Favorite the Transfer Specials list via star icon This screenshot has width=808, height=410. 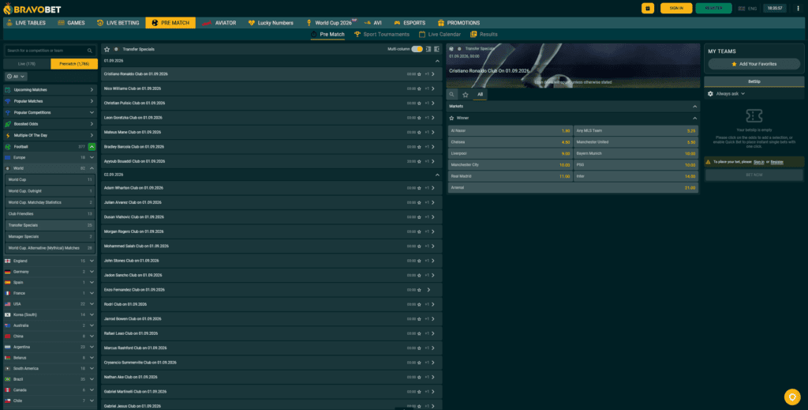point(107,49)
